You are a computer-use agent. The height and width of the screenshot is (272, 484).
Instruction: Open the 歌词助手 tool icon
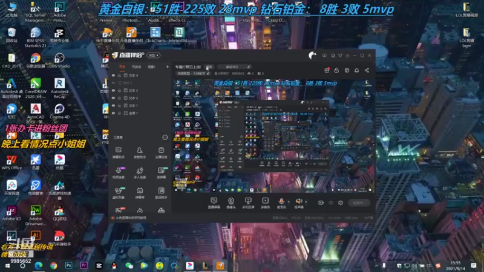[x=161, y=193]
